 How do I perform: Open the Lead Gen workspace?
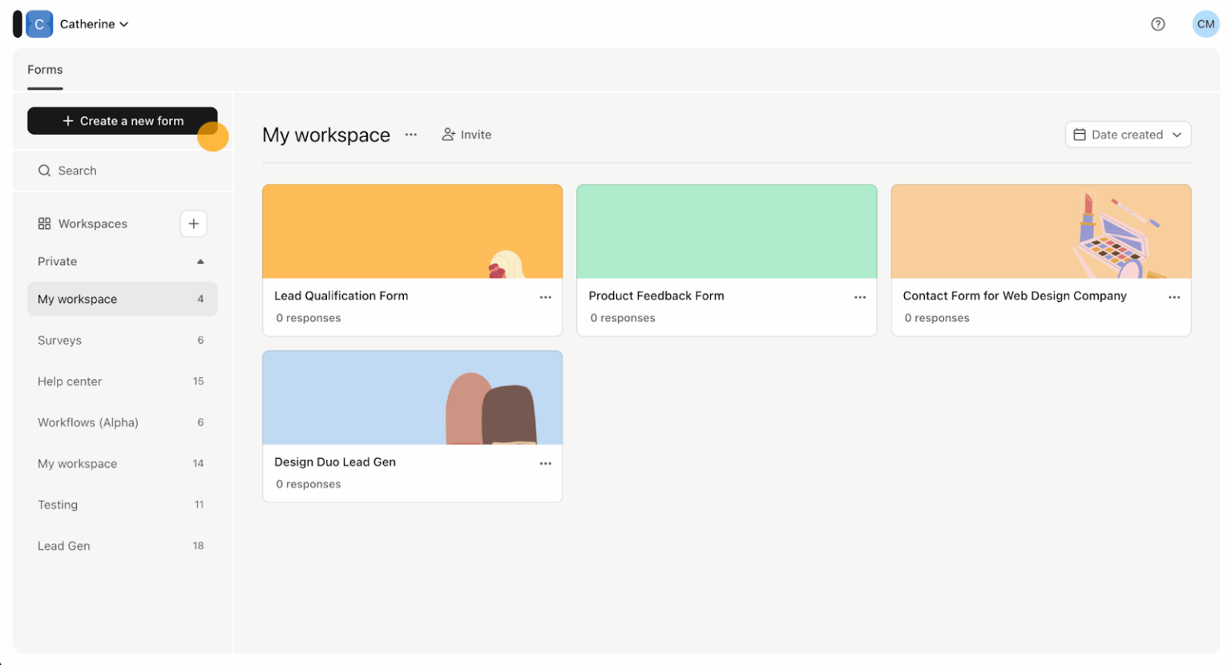[x=64, y=546]
